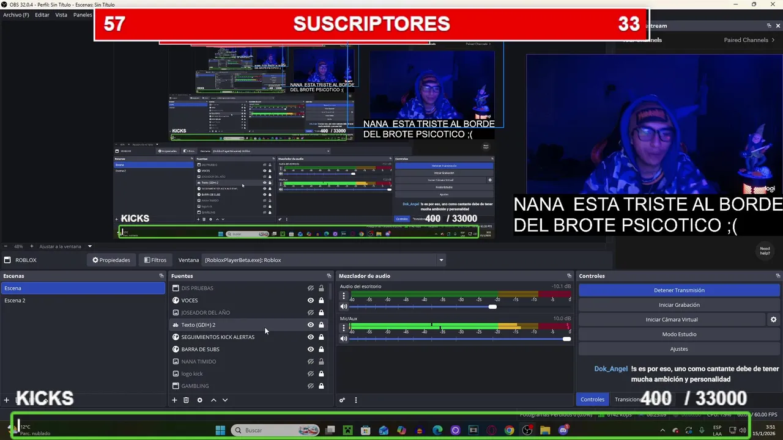The height and width of the screenshot is (440, 783).
Task: Open the Vista menu
Action: (x=61, y=15)
